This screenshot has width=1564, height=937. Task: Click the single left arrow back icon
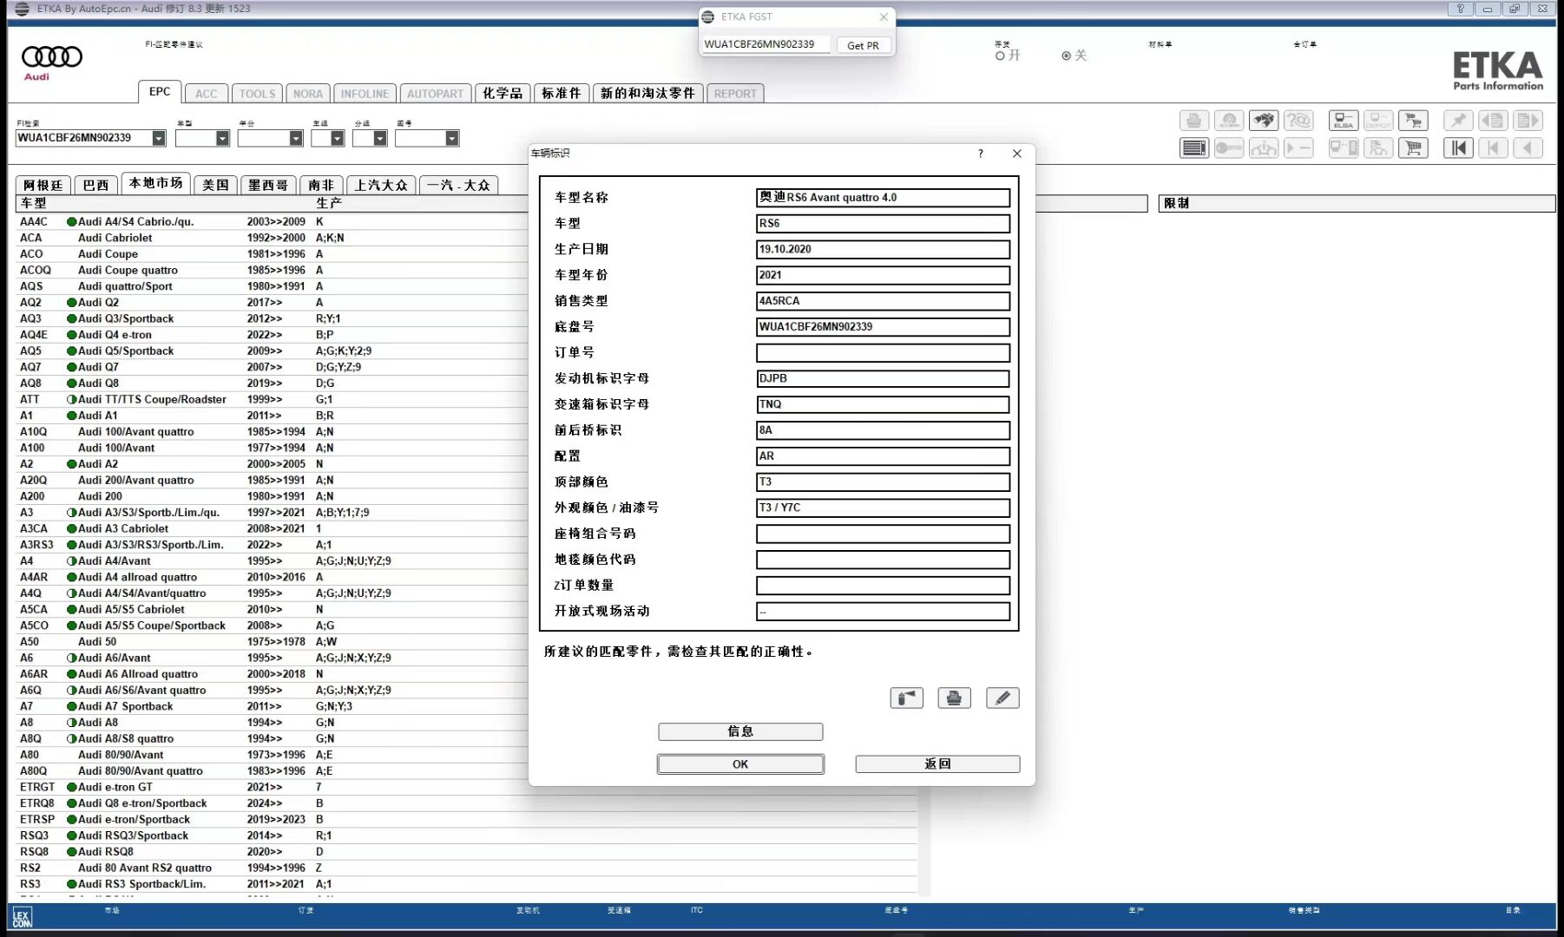[x=1528, y=147]
